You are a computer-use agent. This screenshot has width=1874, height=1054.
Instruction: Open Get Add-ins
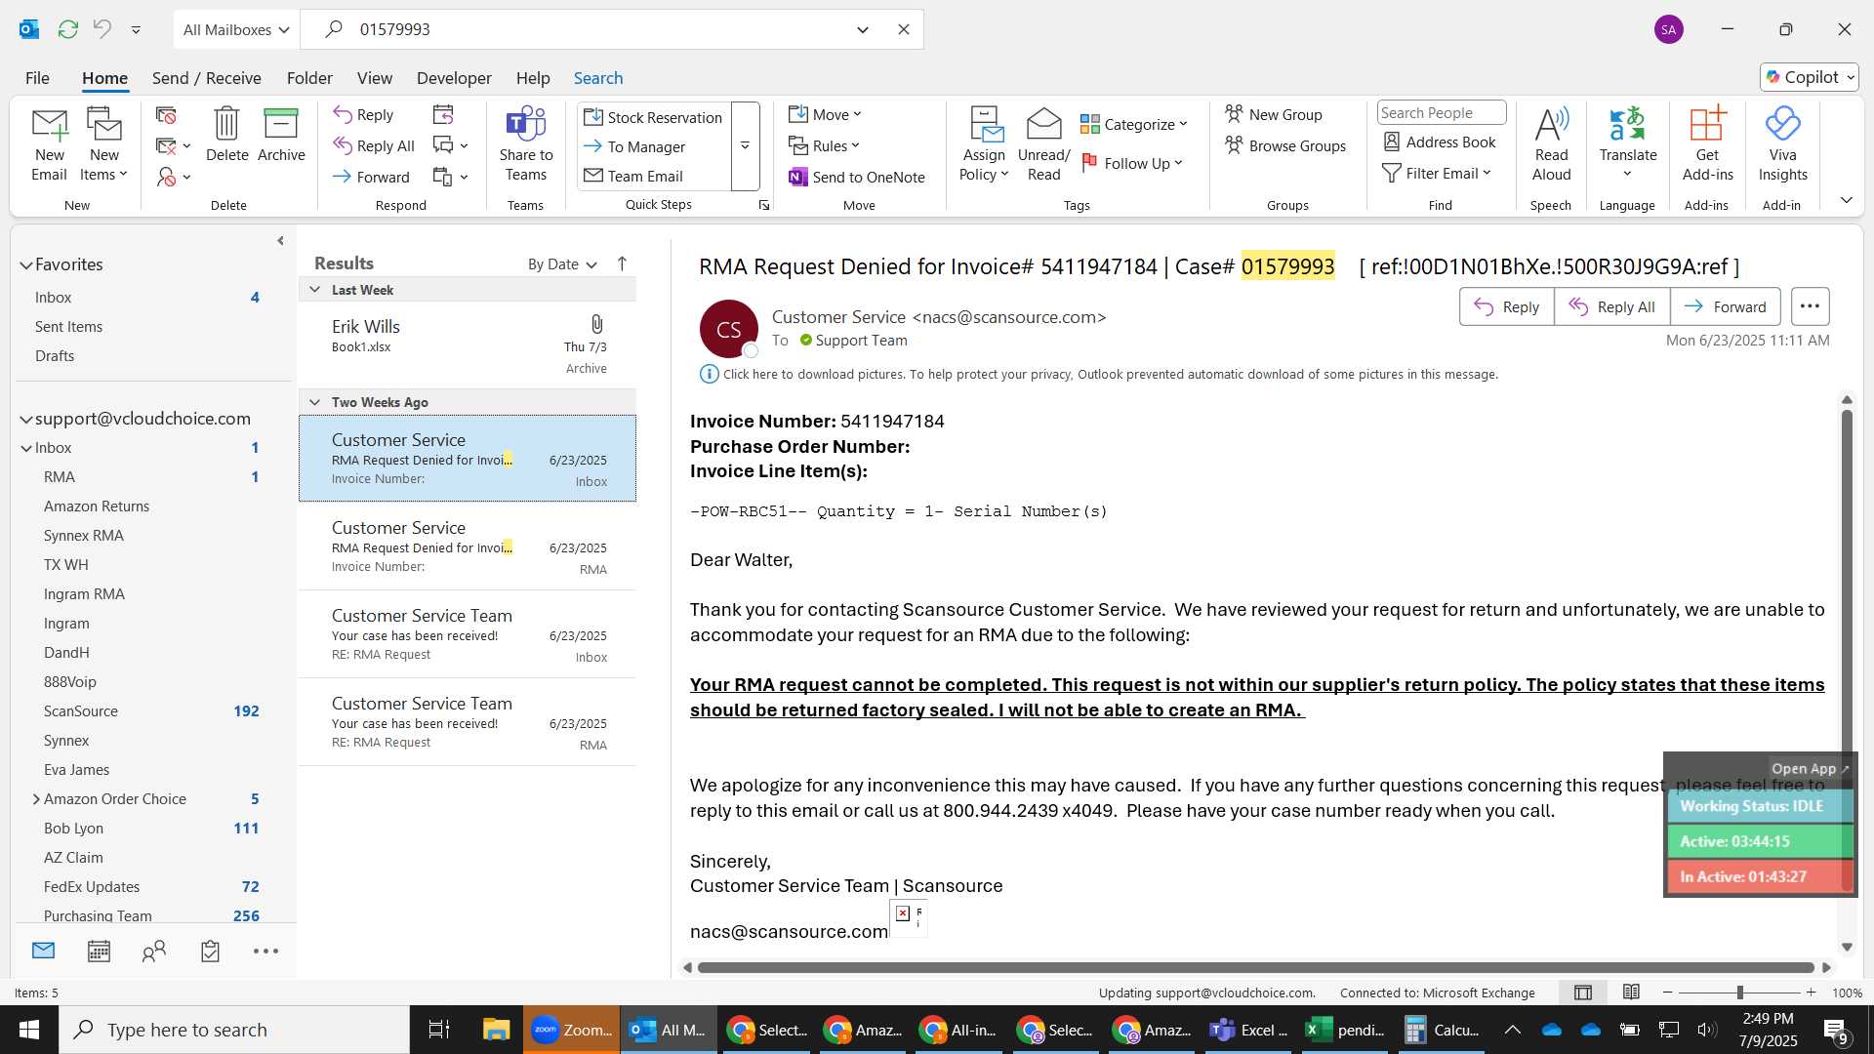pos(1707,144)
